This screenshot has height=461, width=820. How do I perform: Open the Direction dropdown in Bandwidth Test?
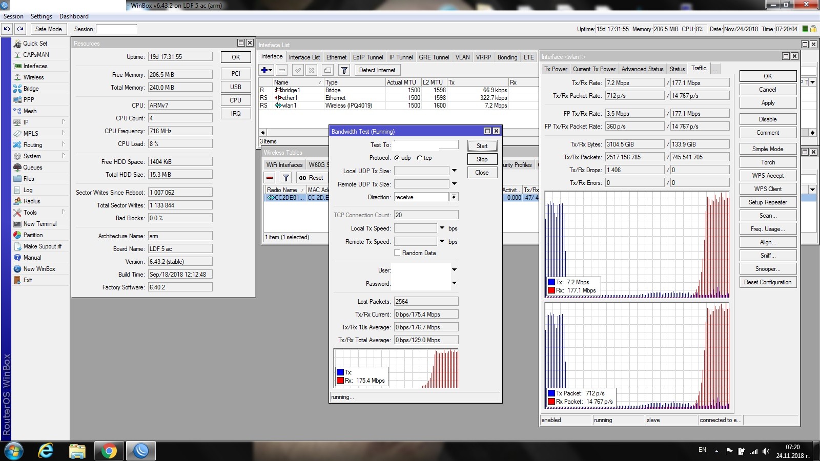(x=454, y=197)
